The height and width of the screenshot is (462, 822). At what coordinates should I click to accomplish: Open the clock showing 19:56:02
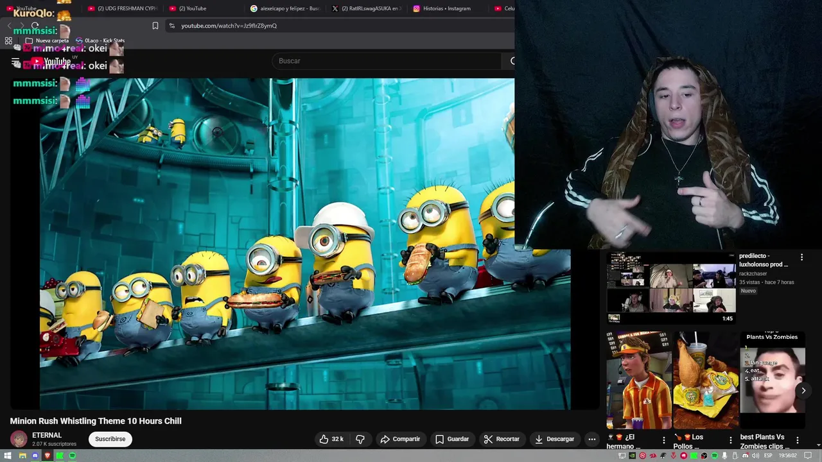coord(788,456)
